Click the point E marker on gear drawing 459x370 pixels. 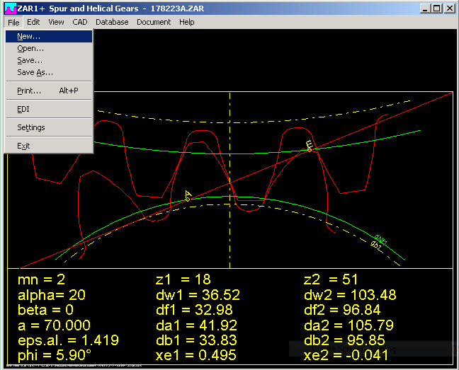(x=310, y=146)
